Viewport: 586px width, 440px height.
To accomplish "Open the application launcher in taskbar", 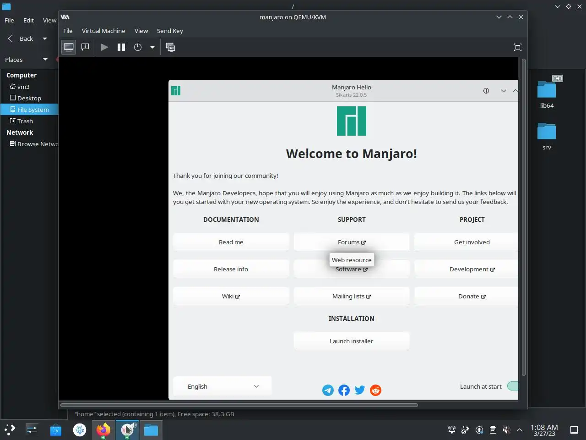I will (x=10, y=429).
